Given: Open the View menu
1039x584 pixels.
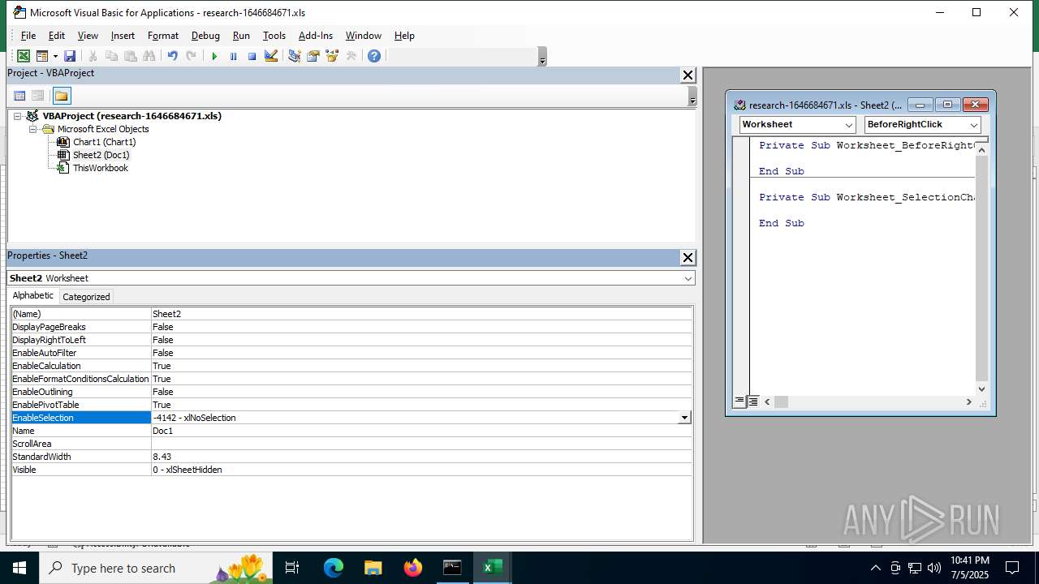Looking at the screenshot, I should pyautogui.click(x=88, y=36).
